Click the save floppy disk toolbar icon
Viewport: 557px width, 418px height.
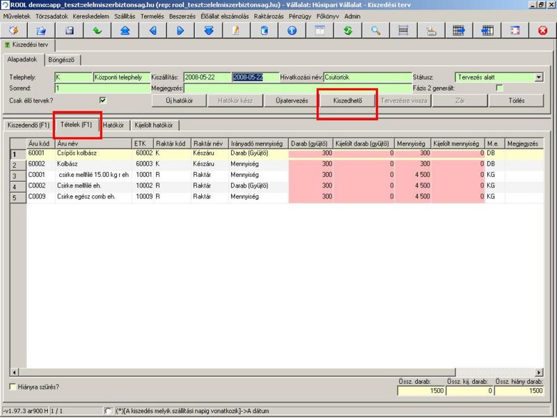point(69,31)
